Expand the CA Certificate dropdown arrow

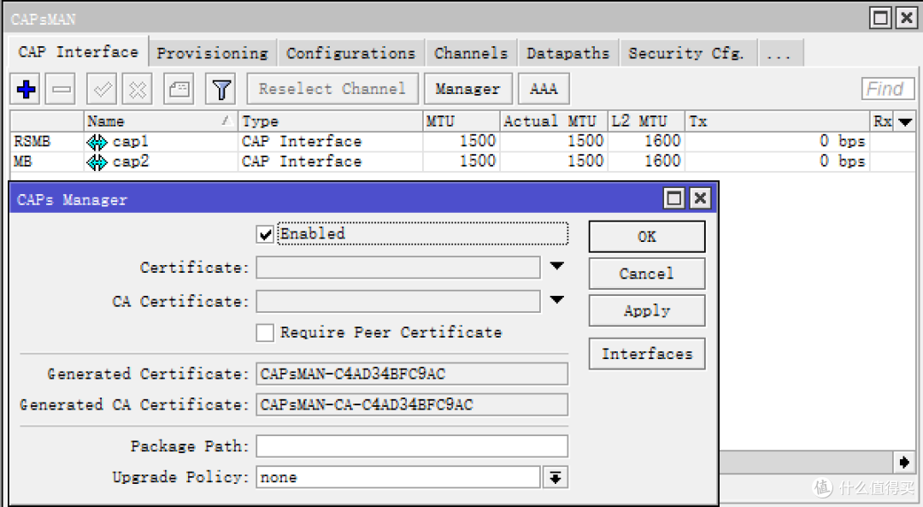point(557,300)
